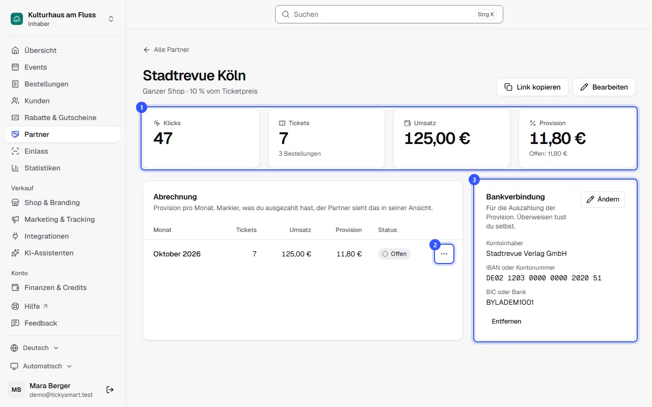The width and height of the screenshot is (652, 407).
Task: Click the 3 Bestellungen text in Tickets card
Action: (x=300, y=154)
